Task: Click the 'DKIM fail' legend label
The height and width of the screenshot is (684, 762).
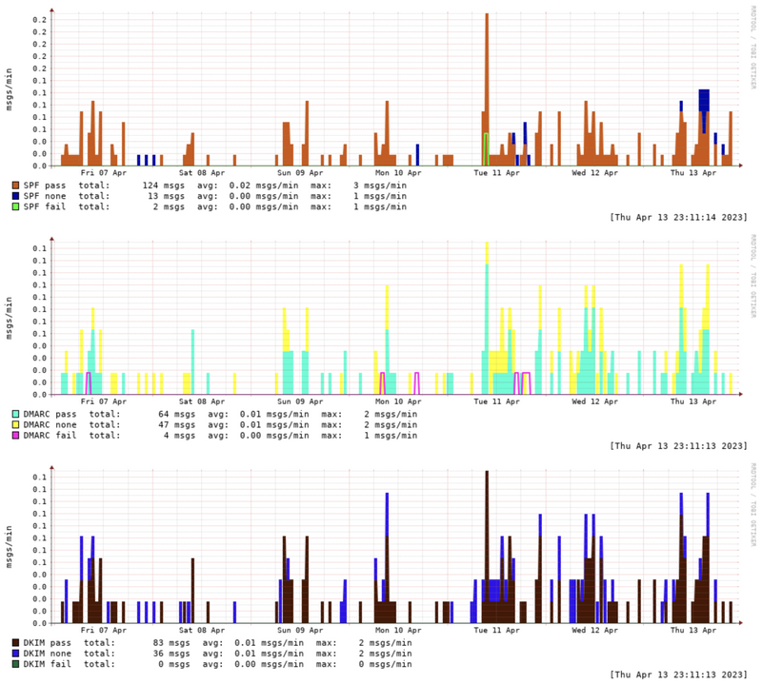Action: (47, 664)
